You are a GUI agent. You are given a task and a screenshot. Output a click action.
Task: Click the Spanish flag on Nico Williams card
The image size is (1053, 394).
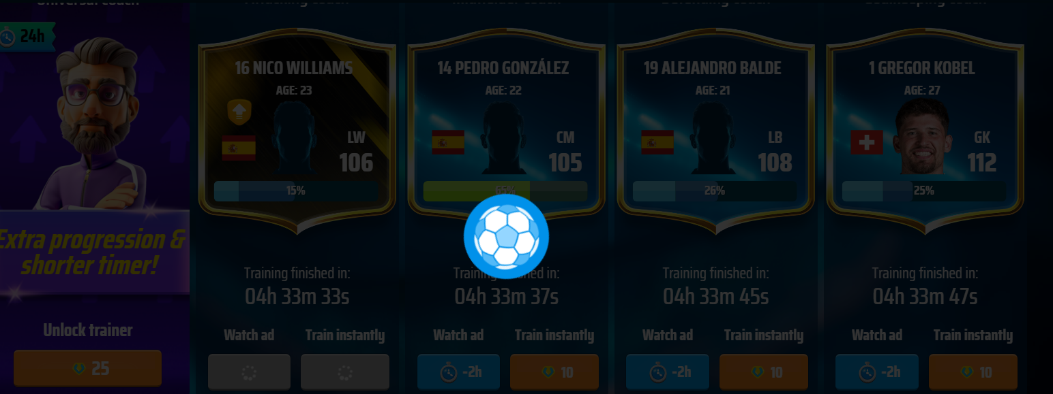point(239,148)
